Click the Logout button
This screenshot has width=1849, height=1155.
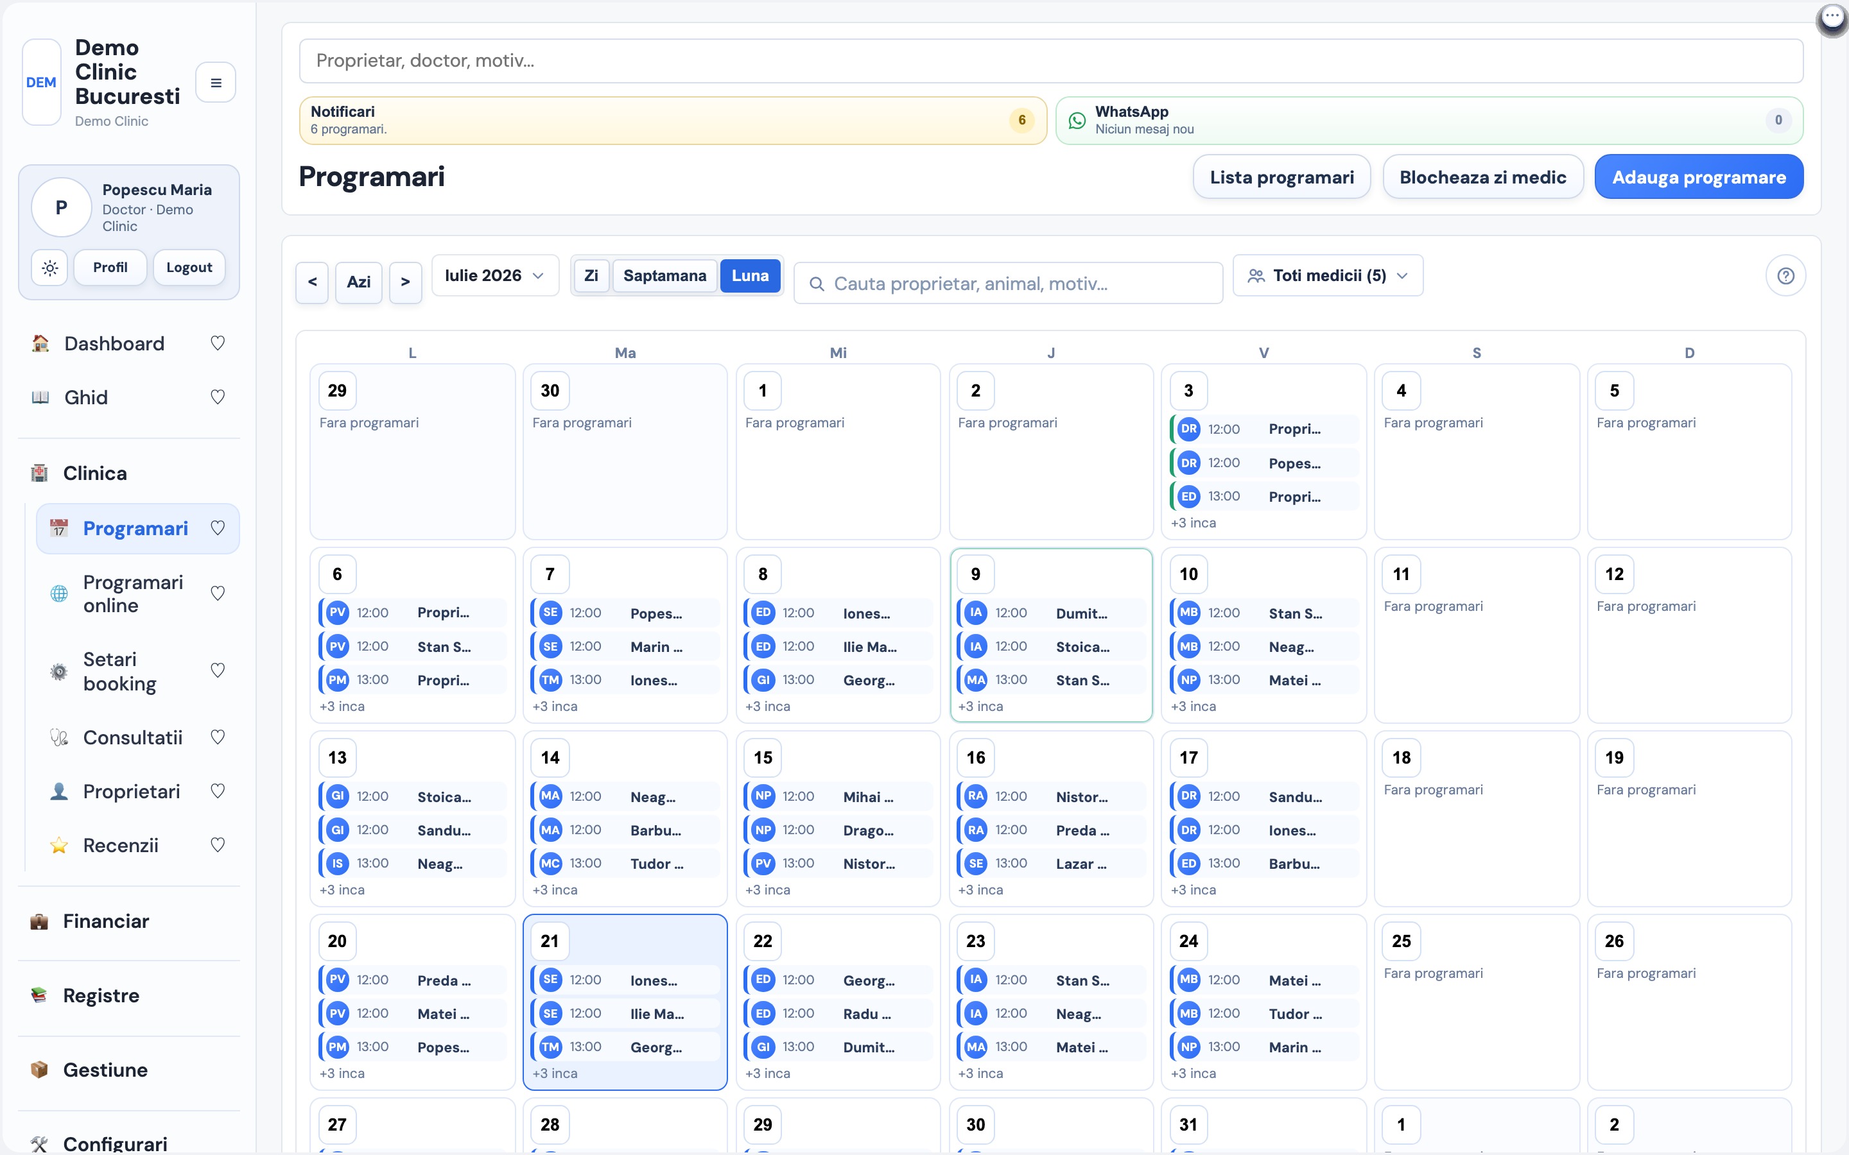click(x=189, y=268)
